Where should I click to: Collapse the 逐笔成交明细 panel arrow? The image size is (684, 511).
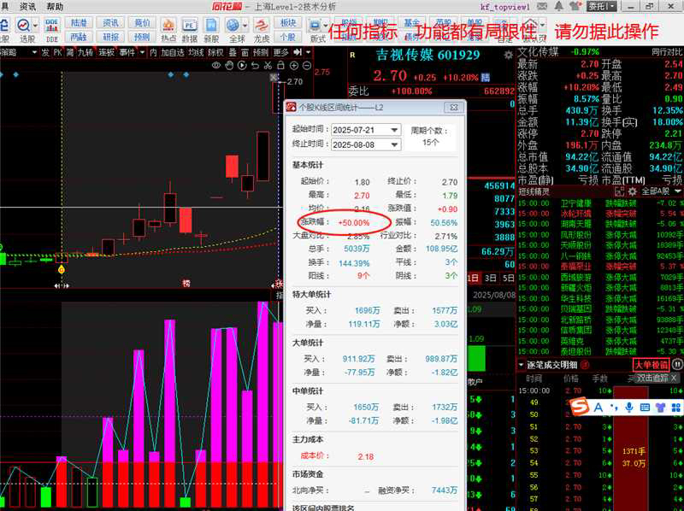[x=521, y=365]
